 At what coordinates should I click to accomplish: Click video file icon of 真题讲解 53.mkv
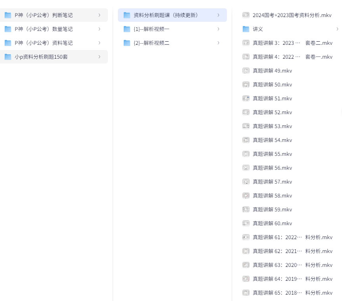pos(246,126)
